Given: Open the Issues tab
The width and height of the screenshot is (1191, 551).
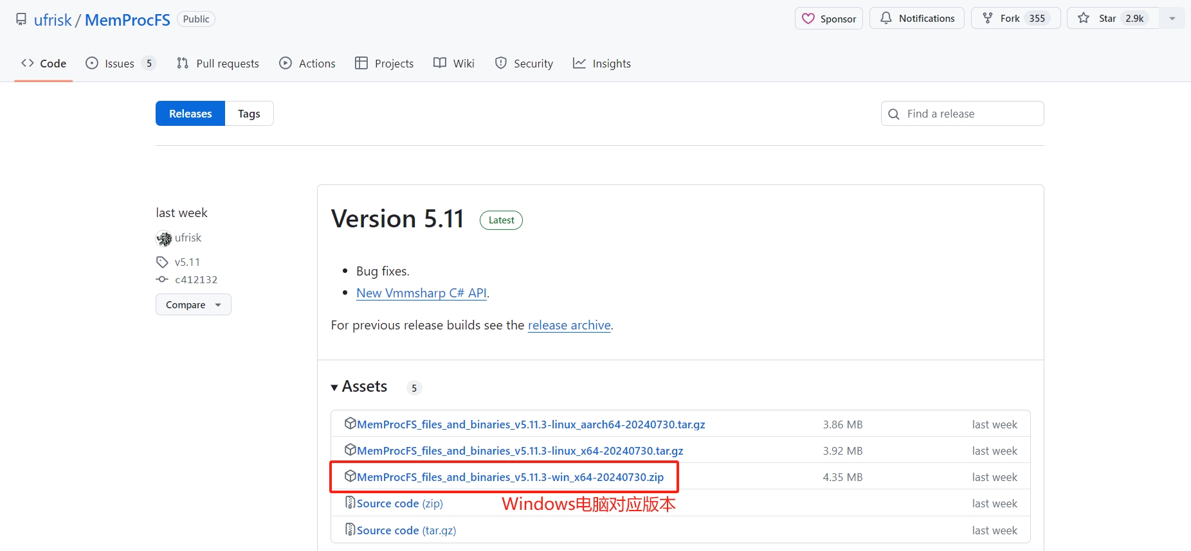Looking at the screenshot, I should [x=120, y=64].
